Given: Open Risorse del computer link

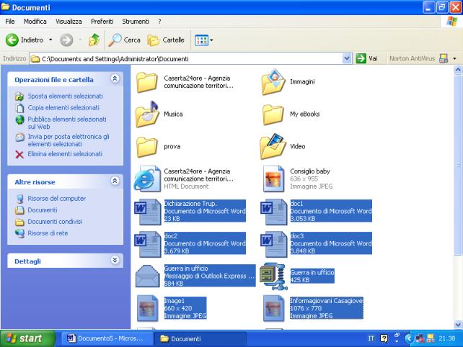Looking at the screenshot, I should (57, 199).
